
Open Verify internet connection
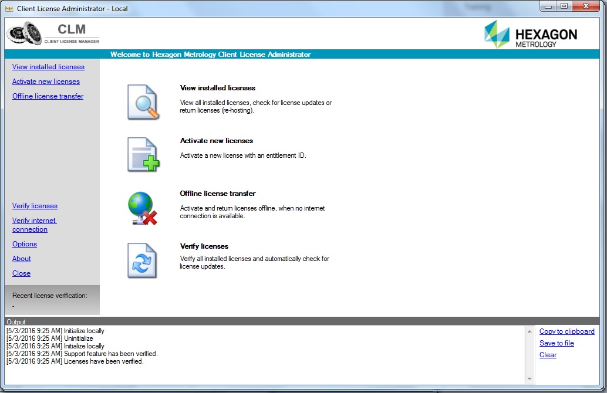point(35,225)
